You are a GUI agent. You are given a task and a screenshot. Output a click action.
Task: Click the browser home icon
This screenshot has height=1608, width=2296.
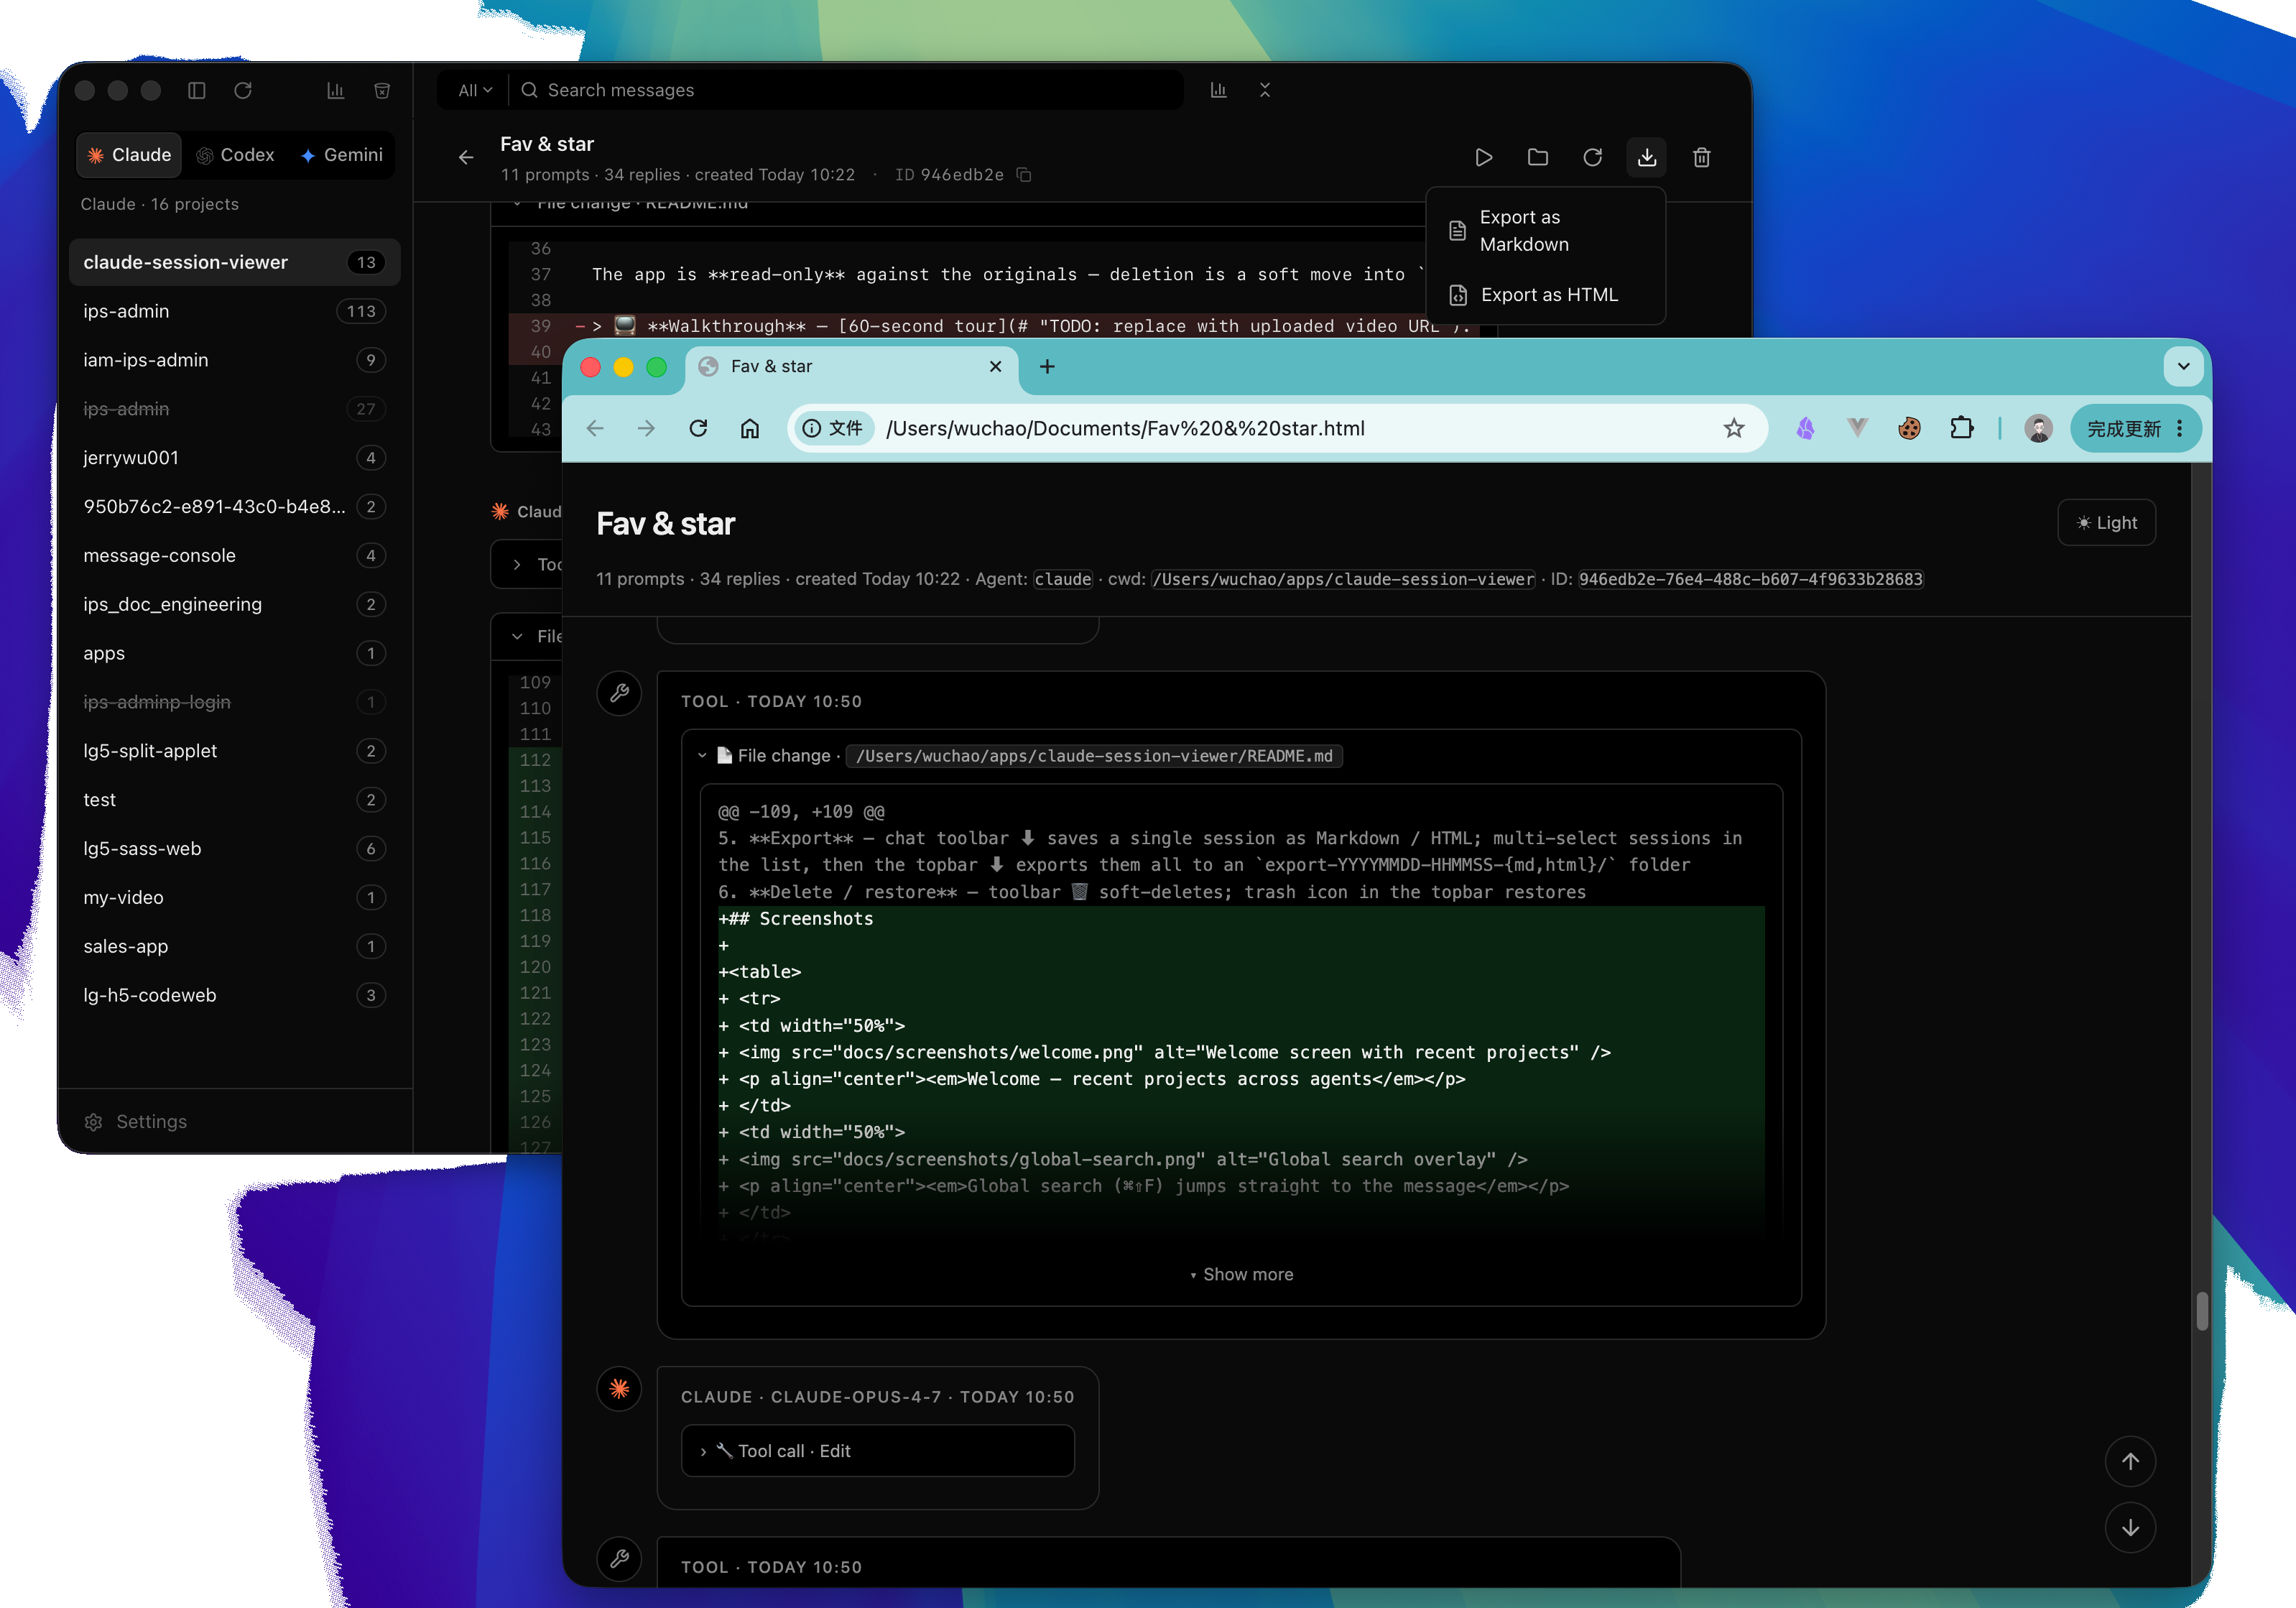[x=750, y=428]
